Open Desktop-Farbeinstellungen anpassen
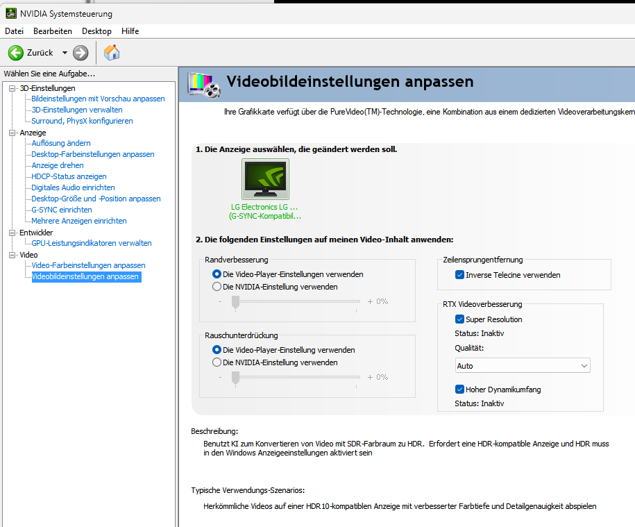 click(x=93, y=154)
